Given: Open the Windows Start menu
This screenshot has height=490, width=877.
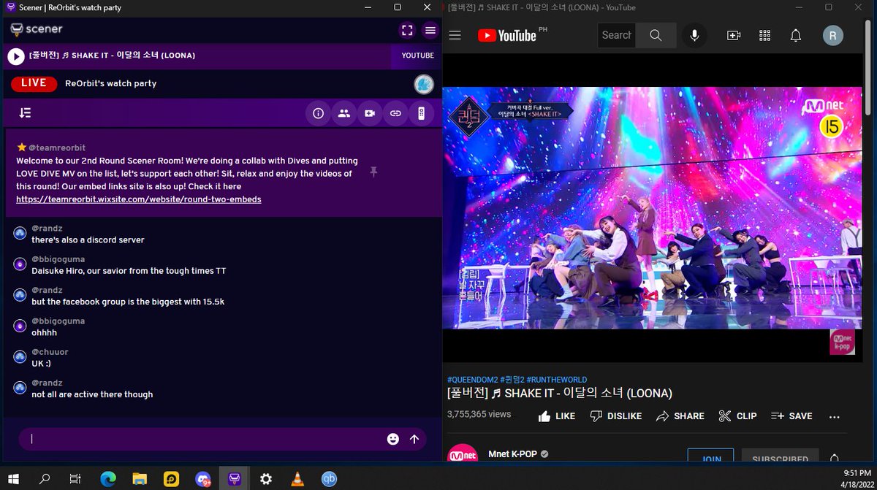Looking at the screenshot, I should 15,479.
